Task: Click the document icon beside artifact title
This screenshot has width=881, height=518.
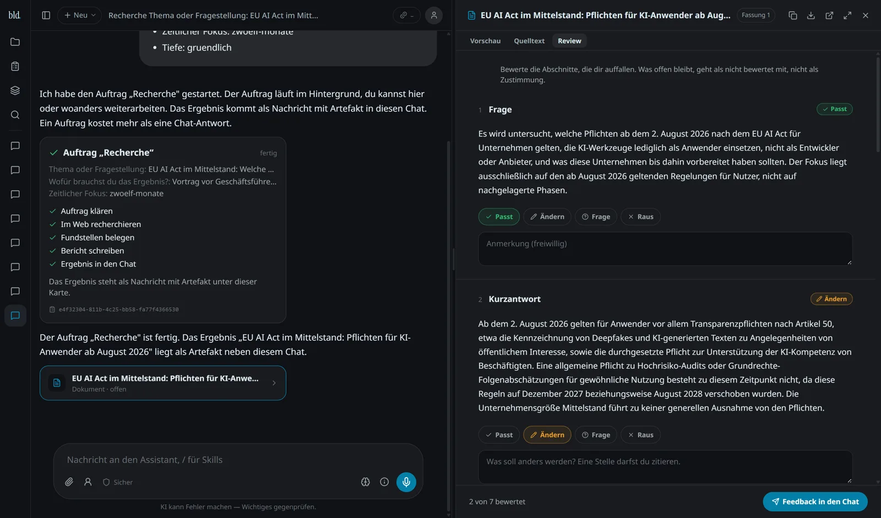Action: pyautogui.click(x=471, y=15)
